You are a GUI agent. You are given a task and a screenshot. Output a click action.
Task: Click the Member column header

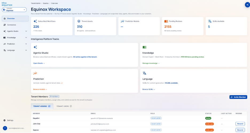(36, 114)
